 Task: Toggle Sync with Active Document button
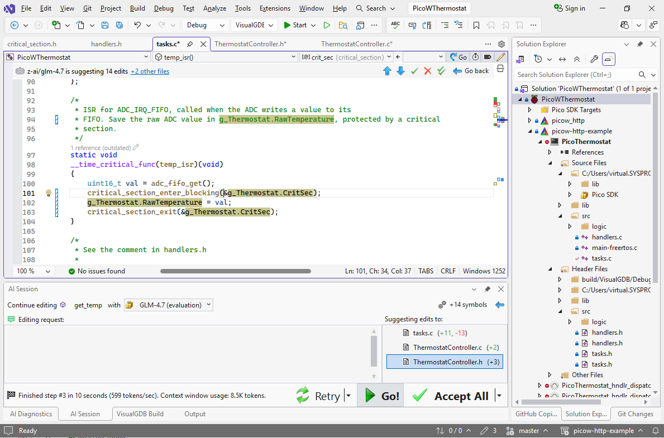point(562,59)
